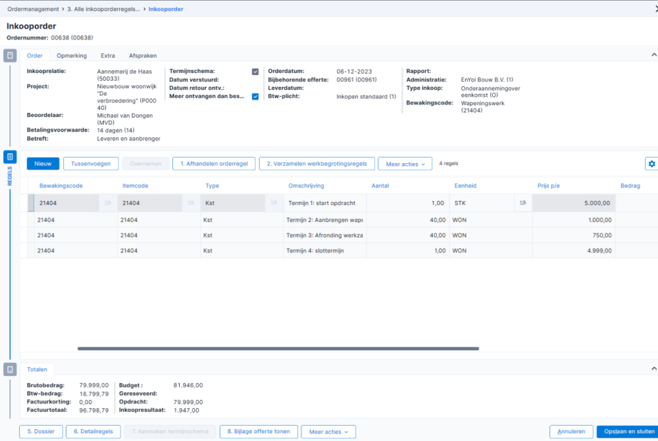
Task: Click the Nieuw button
Action: [43, 164]
